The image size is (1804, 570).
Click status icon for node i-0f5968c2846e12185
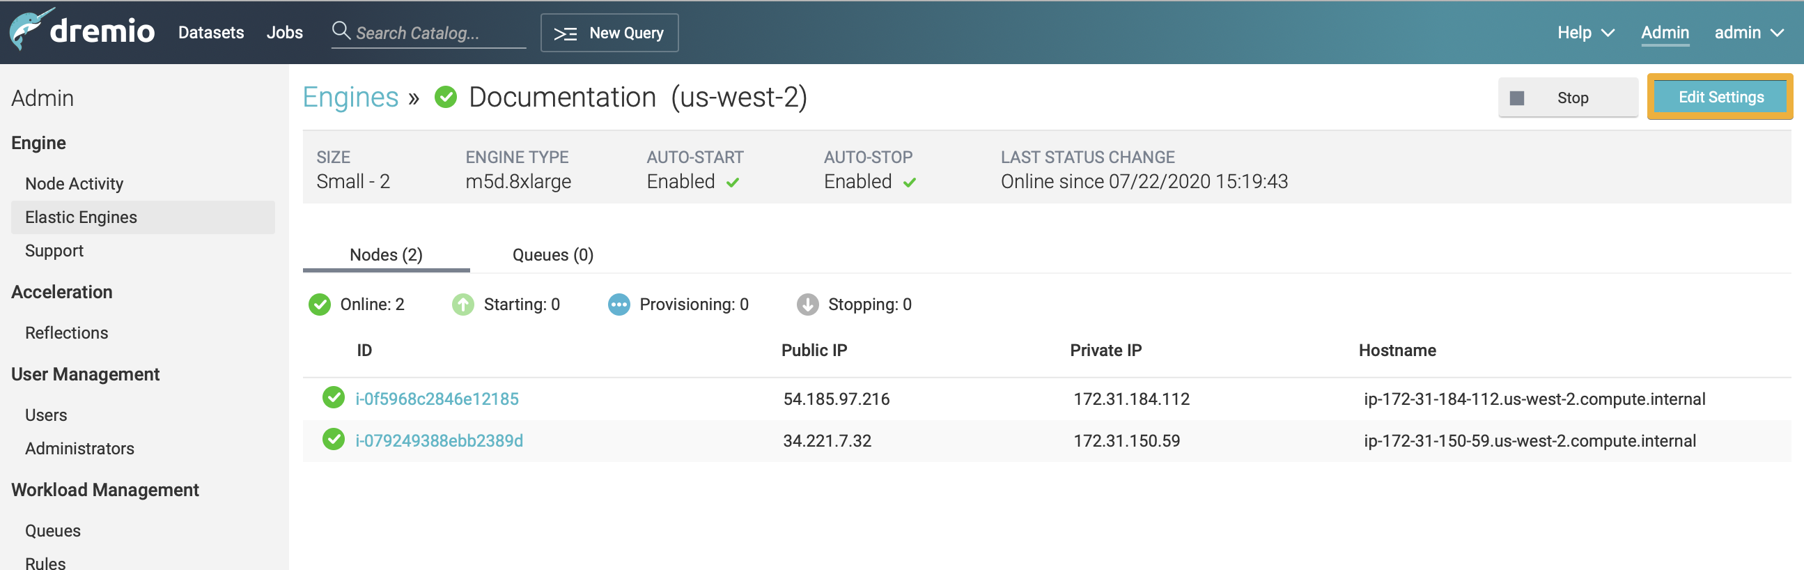[x=334, y=398]
